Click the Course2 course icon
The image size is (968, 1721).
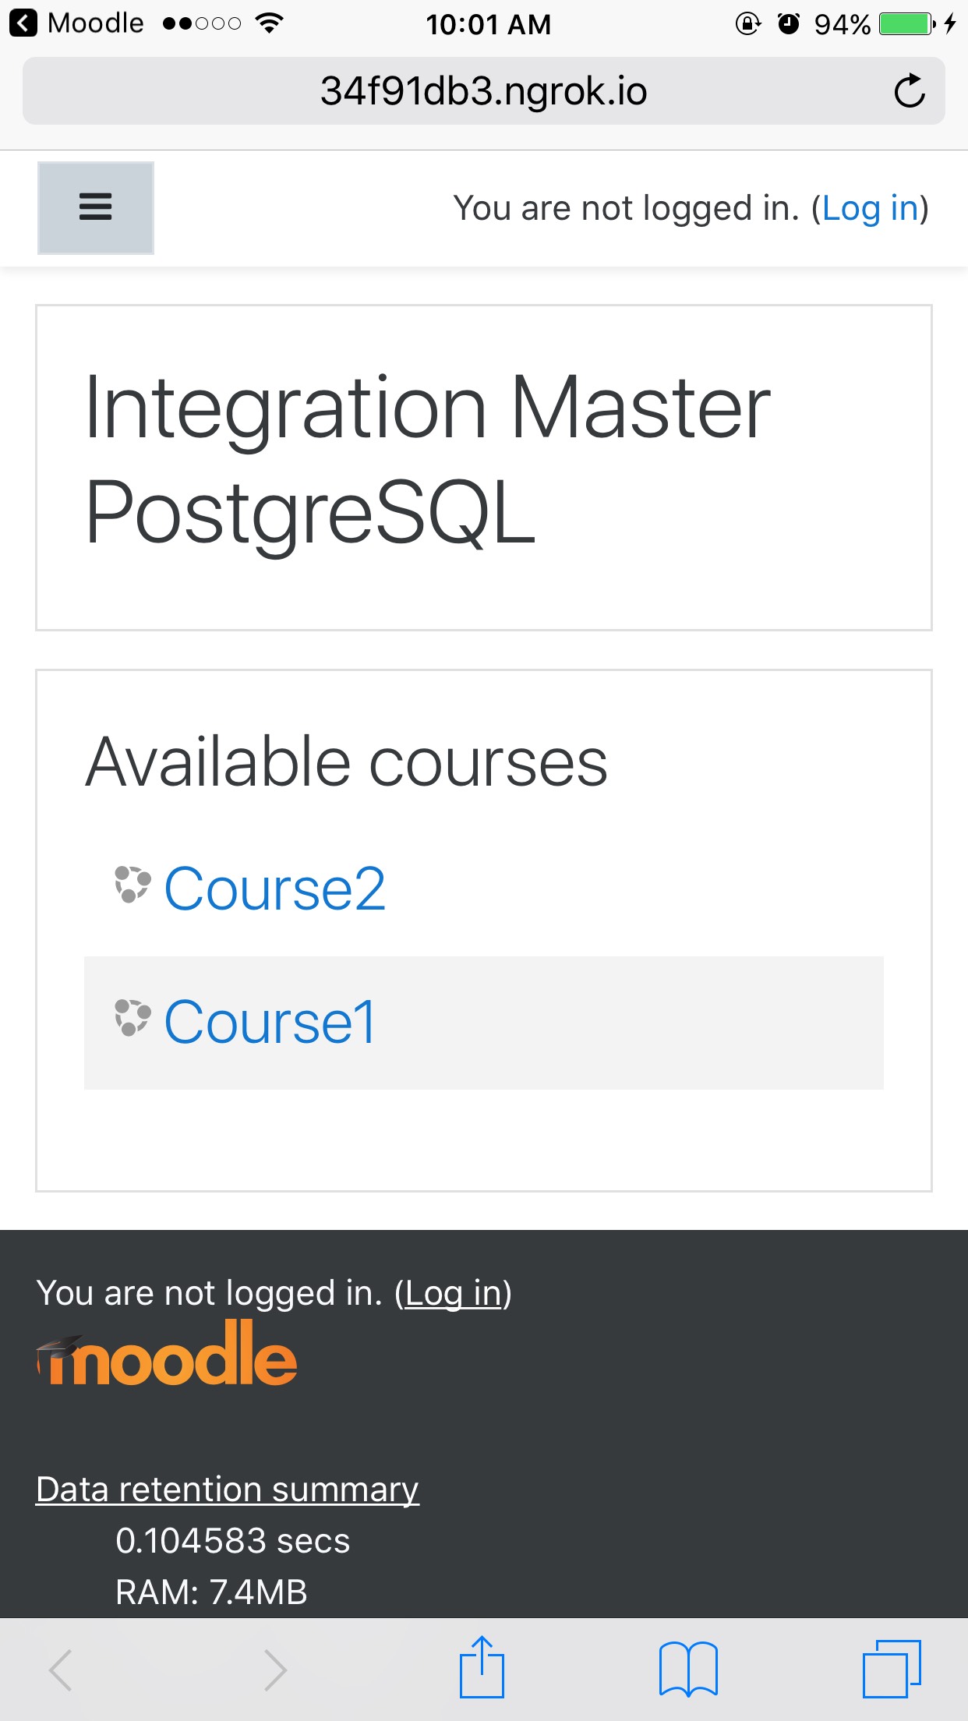tap(132, 885)
